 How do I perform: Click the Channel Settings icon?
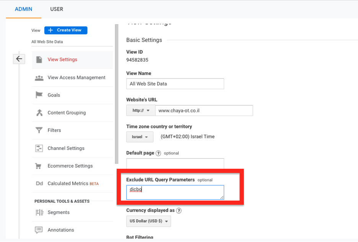tap(39, 148)
